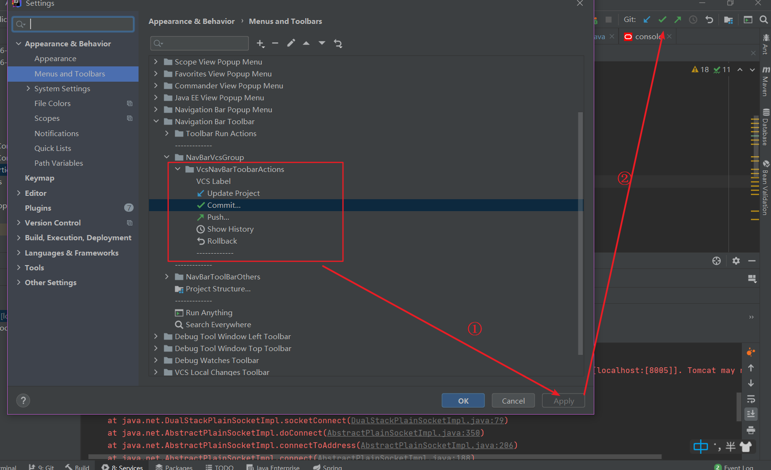Screen dimensions: 771x470
Task: Click soft-wrap icon in console gutter
Action: coord(751,398)
